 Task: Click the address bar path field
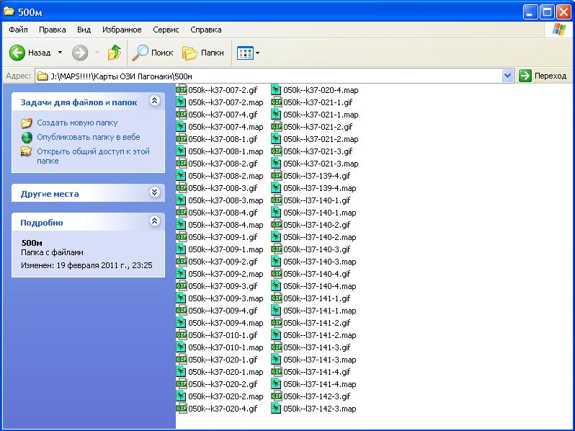coord(274,76)
